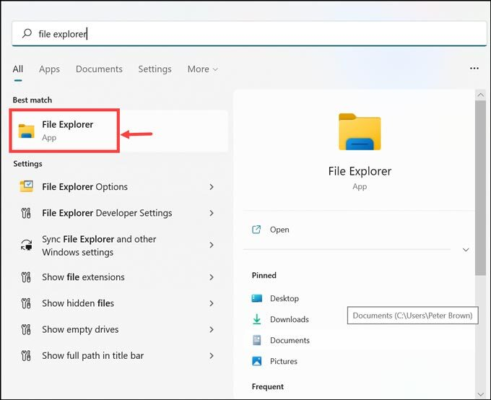Click the pinned Pictures icon
The image size is (491, 400).
tap(257, 361)
